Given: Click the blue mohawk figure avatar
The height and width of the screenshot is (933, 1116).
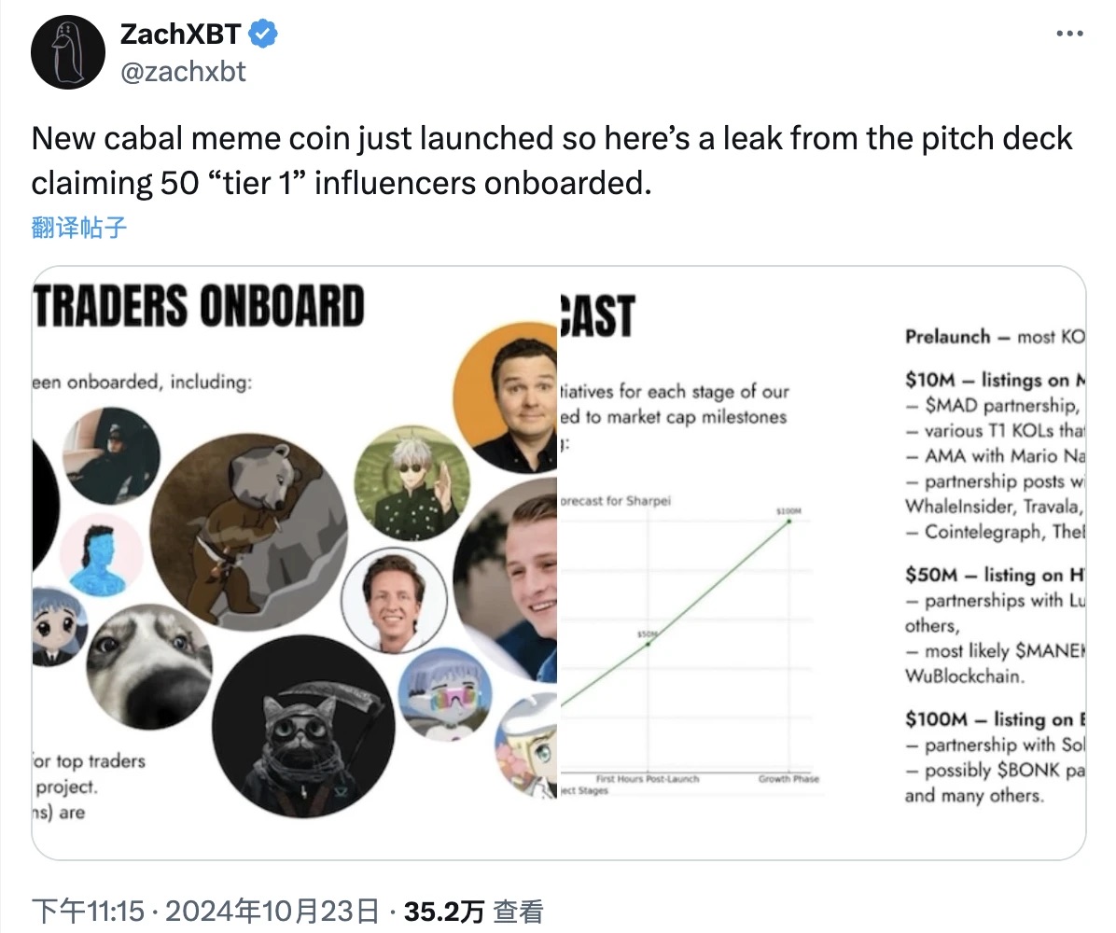Looking at the screenshot, I should [102, 555].
